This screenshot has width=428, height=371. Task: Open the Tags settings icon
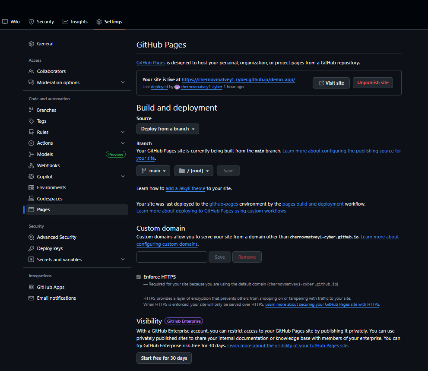click(31, 121)
